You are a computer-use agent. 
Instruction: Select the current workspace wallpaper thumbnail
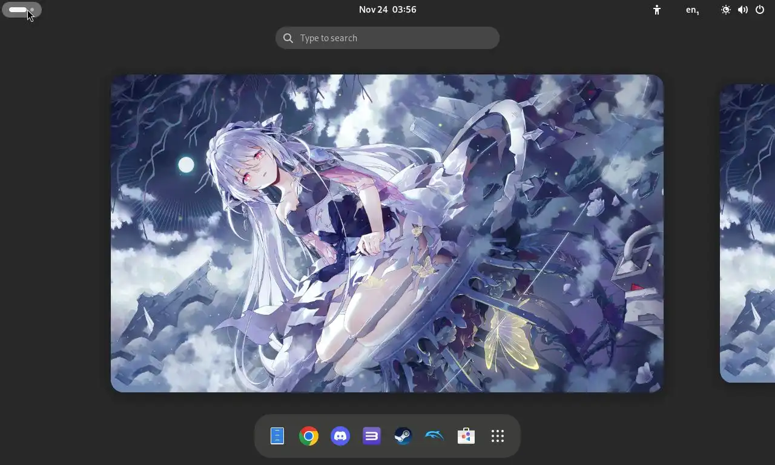(387, 233)
